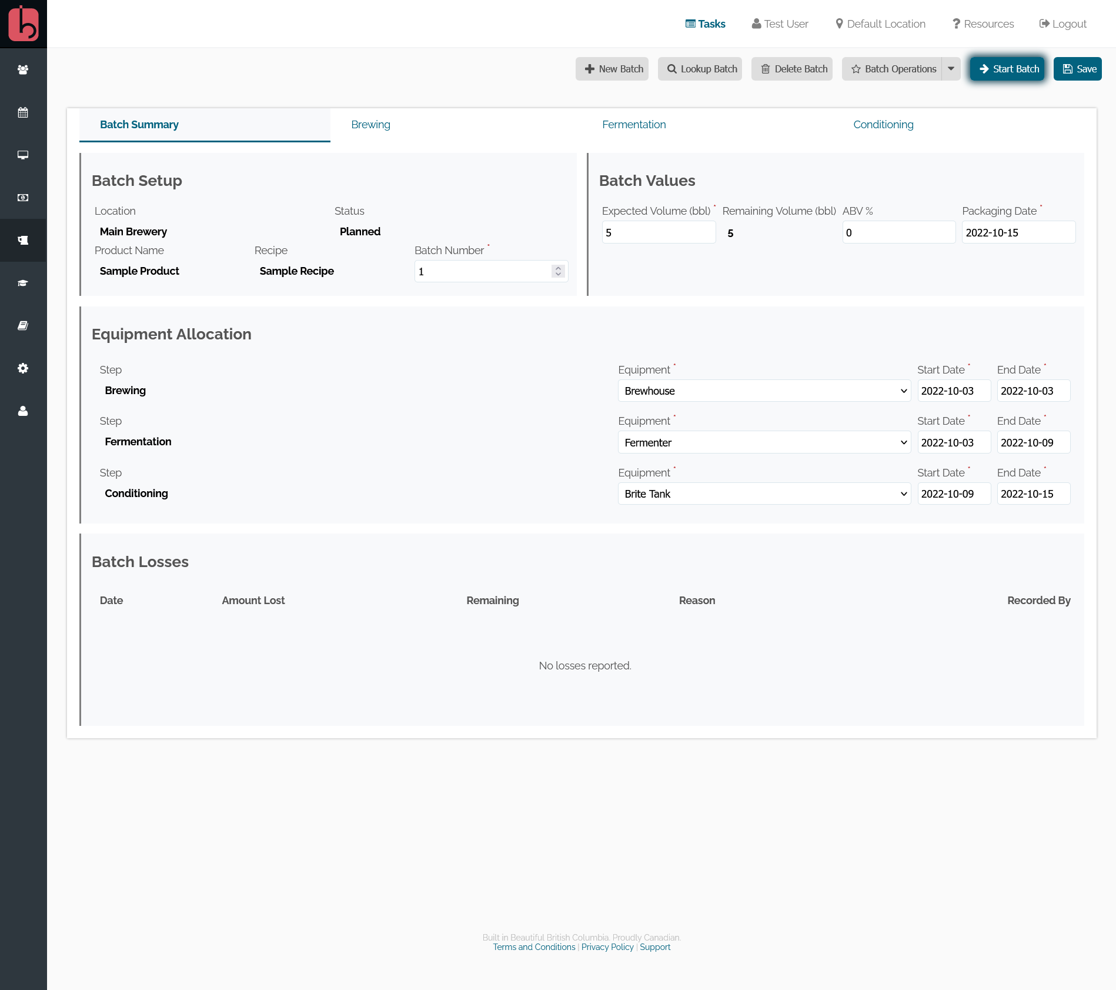Expand the Batch Operations dropdown caret
1116x990 pixels.
[951, 69]
